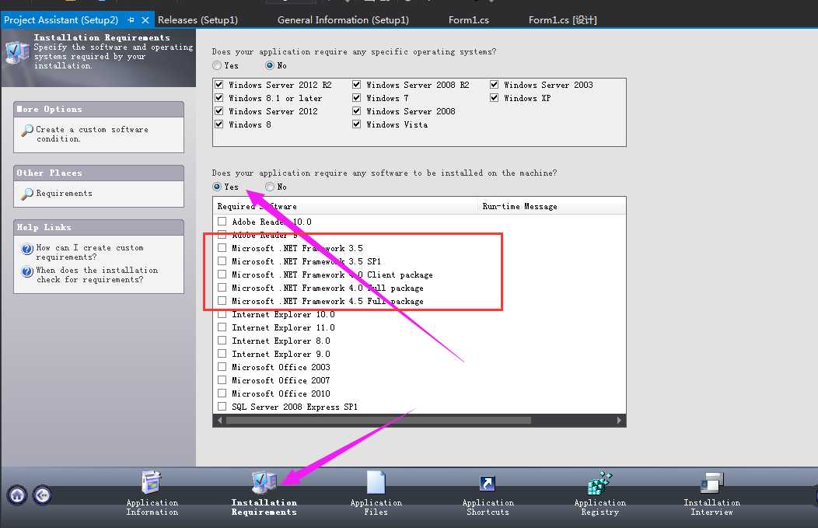Screen dimensions: 818x528
Task: Click the horizontal scrollbar thumb of the software list
Action: [x=378, y=421]
